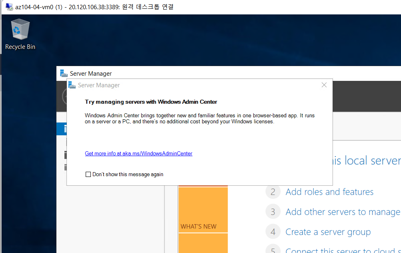This screenshot has width=401, height=253.
Task: Click the Try managing servers heading
Action: click(x=151, y=102)
